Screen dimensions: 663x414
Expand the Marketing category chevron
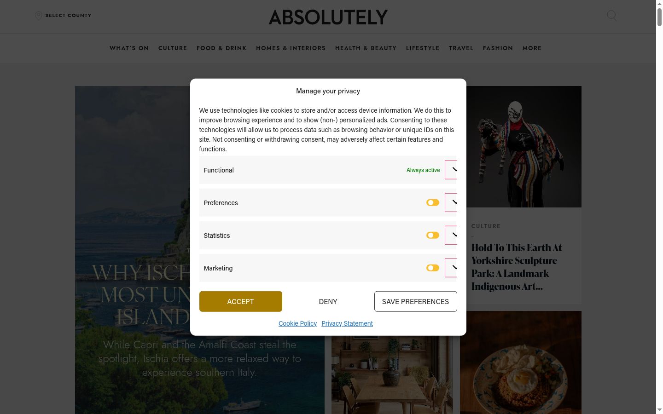(x=451, y=268)
